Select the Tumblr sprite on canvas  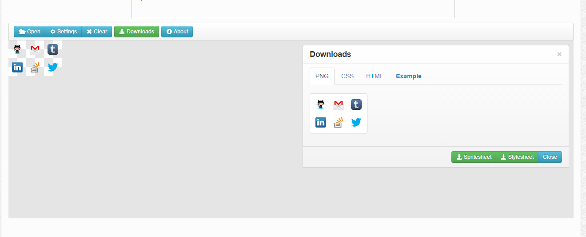53,49
